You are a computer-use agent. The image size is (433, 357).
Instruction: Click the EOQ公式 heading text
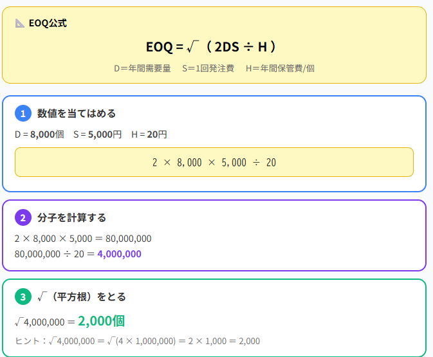click(x=48, y=23)
